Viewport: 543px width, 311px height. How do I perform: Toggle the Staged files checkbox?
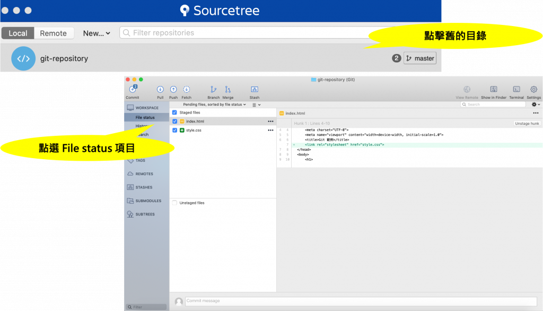[174, 113]
